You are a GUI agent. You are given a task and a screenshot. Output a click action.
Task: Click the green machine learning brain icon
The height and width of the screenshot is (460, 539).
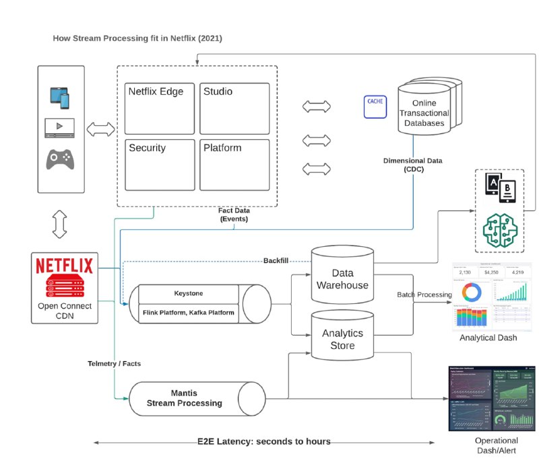pos(500,230)
